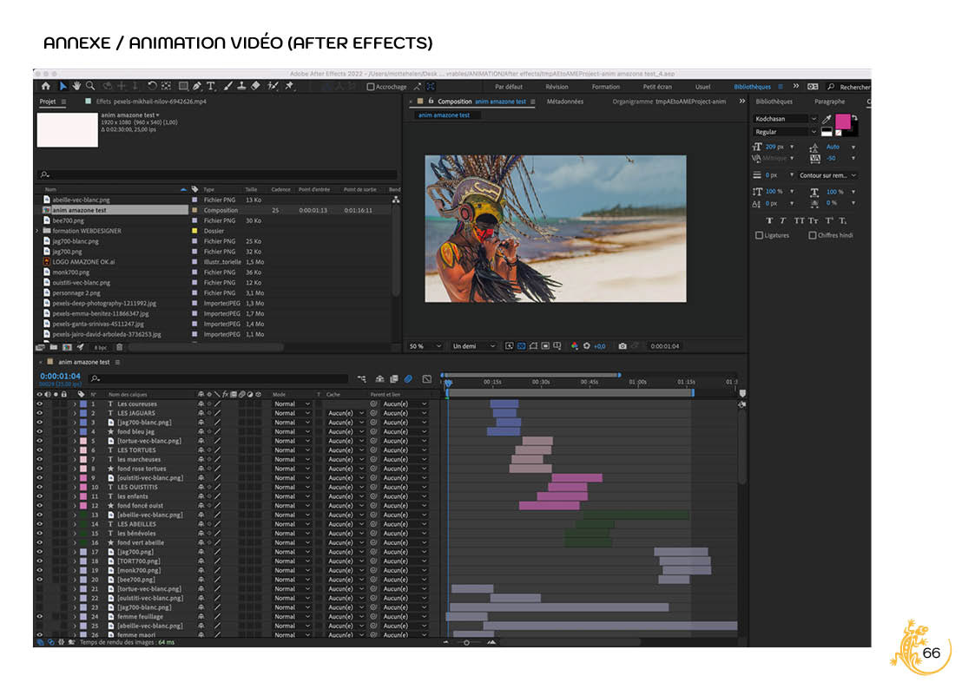Click the new composition icon in Project panel
The image size is (975, 689).
click(x=67, y=347)
